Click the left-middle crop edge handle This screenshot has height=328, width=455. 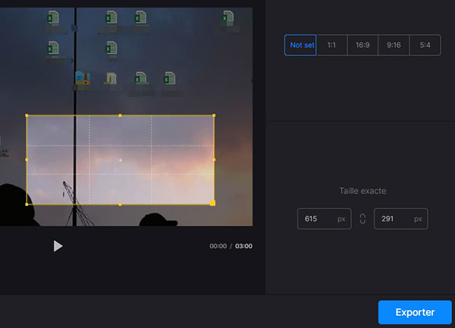click(x=27, y=160)
